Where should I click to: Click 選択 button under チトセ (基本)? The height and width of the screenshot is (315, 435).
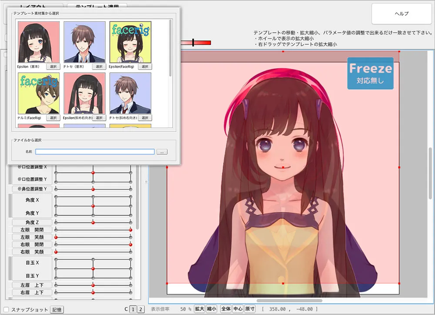click(x=99, y=67)
